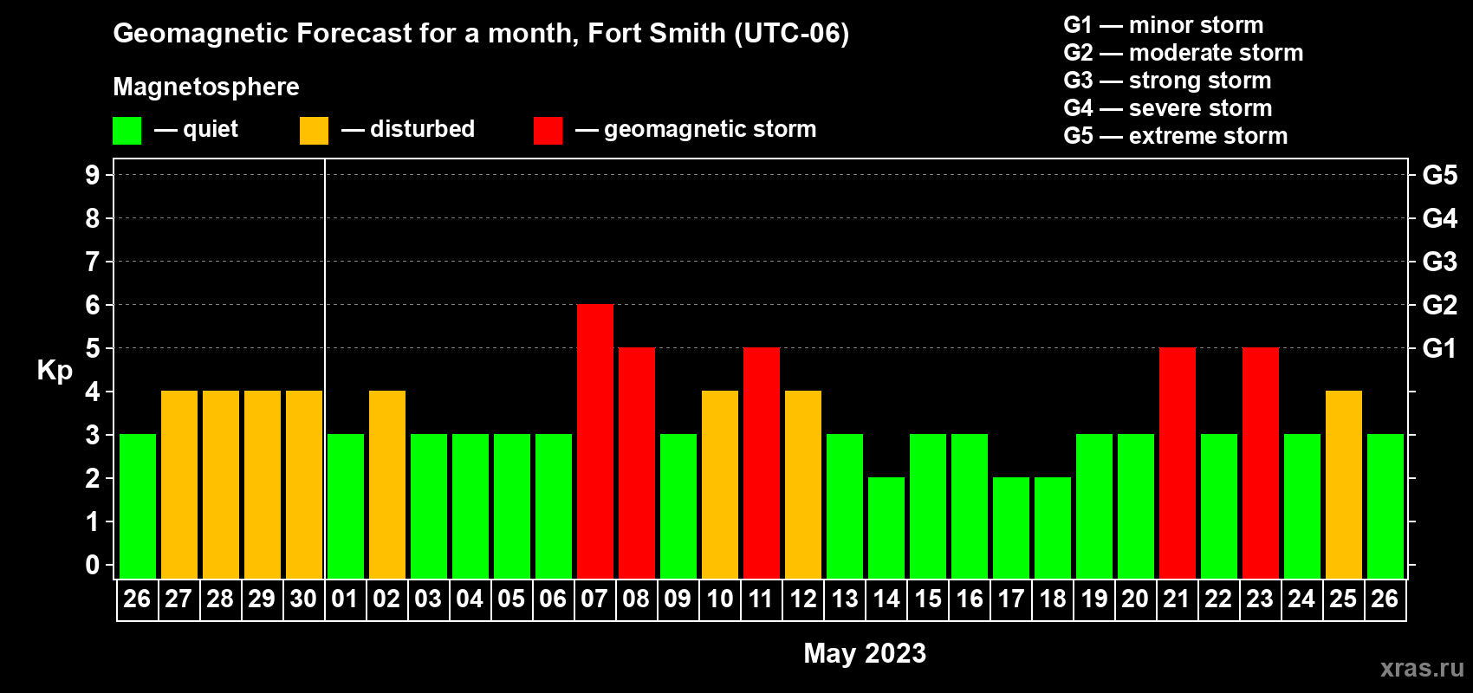Click the orange bar for day 30
The image size is (1473, 693).
[304, 485]
